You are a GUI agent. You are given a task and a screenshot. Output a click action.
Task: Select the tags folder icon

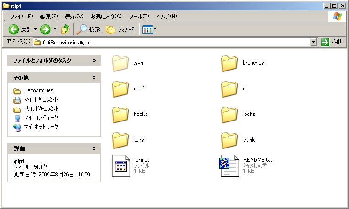tap(120, 140)
